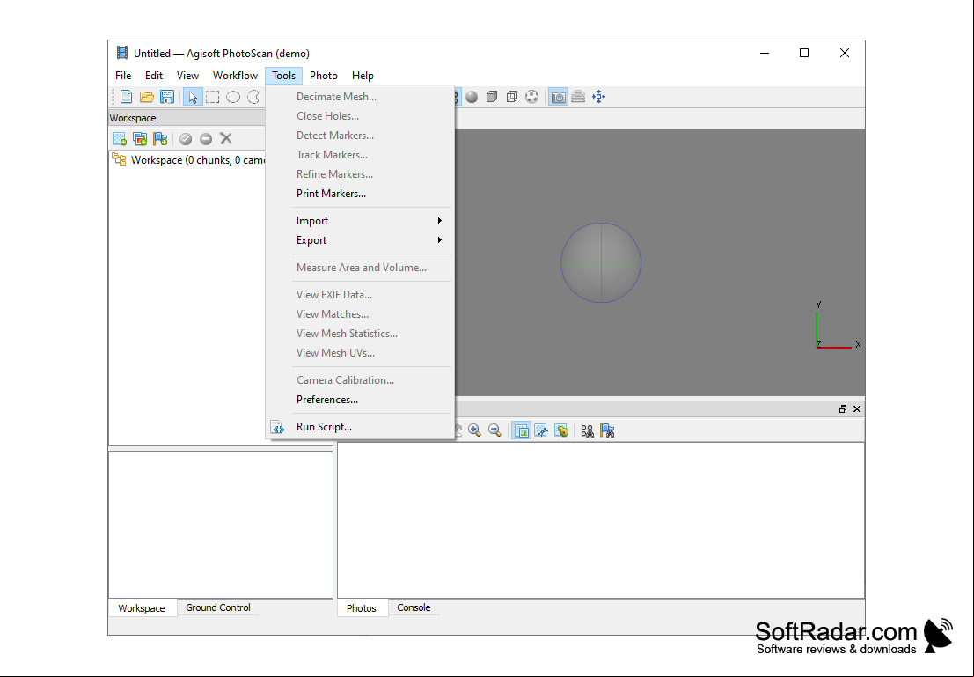Choose Run Script... from the Tools menu

click(x=360, y=426)
